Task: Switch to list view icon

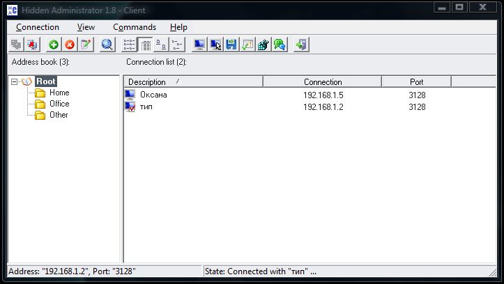Action: 129,45
